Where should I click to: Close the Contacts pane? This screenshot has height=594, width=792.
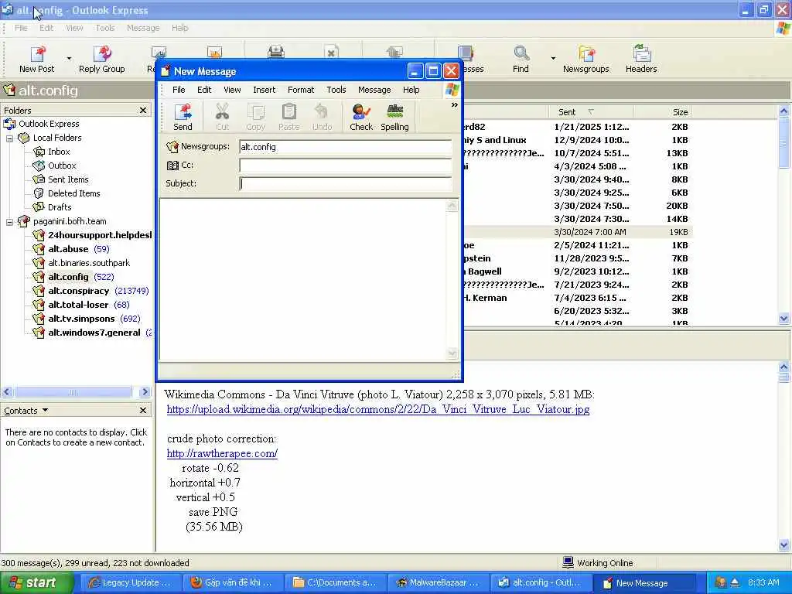pyautogui.click(x=143, y=411)
